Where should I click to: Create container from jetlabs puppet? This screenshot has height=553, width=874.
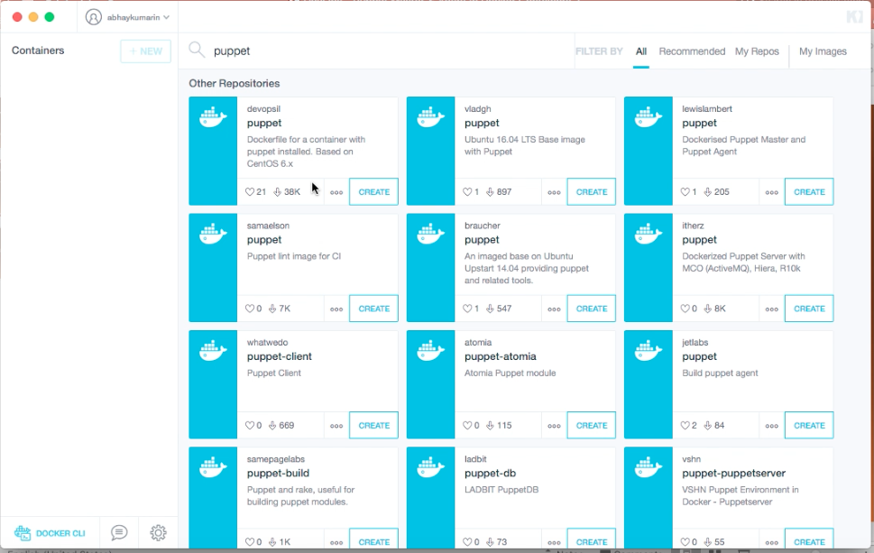pos(809,425)
